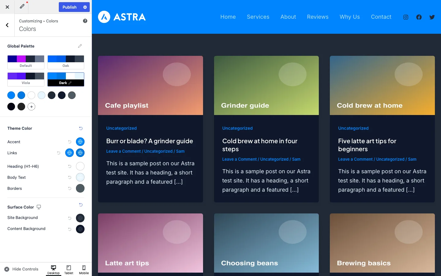Image resolution: width=441 pixels, height=276 pixels.
Task: Open the help icon beside Colors
Action: click(x=85, y=21)
